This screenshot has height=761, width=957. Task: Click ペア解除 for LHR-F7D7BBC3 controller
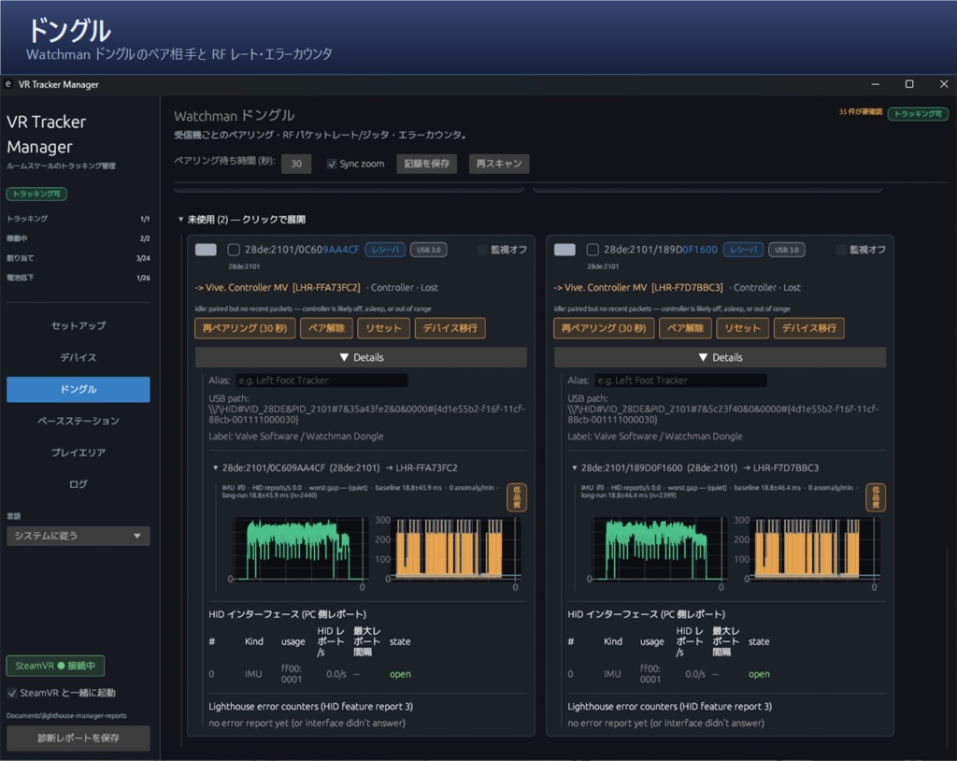tap(685, 328)
